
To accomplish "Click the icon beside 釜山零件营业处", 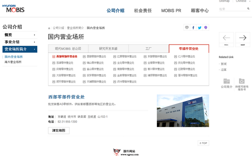I will [84, 69].
